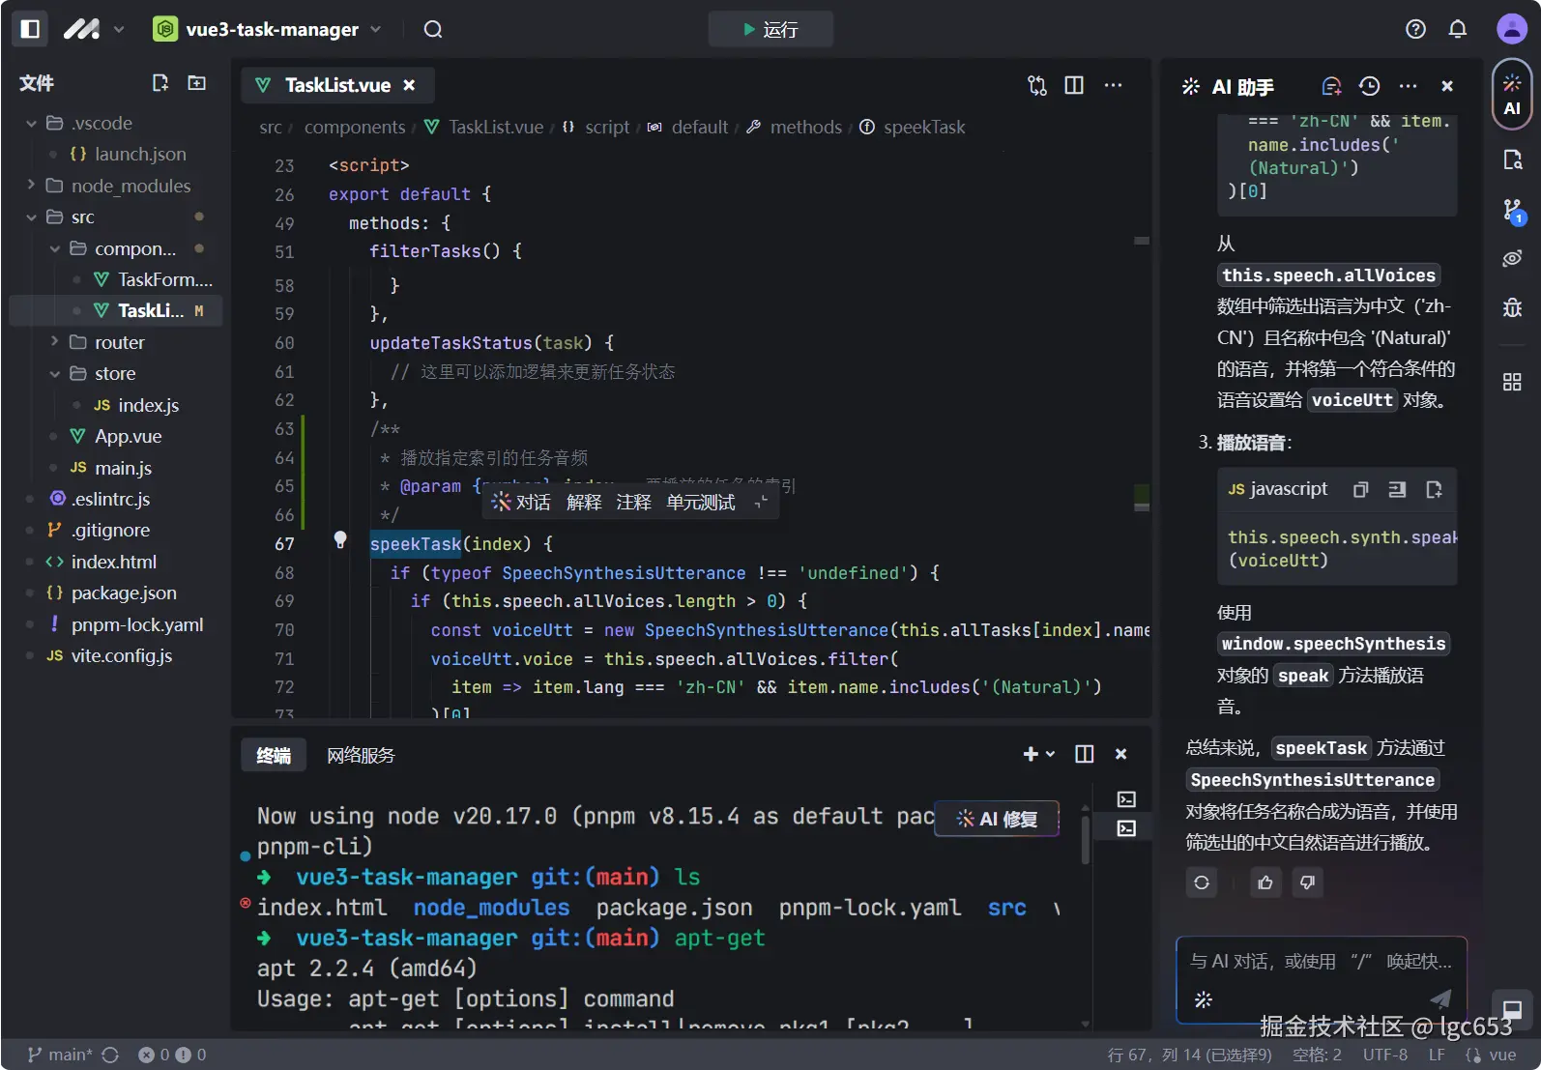Open AI assistant more options
Screen dimensions: 1541x1070
click(1408, 86)
